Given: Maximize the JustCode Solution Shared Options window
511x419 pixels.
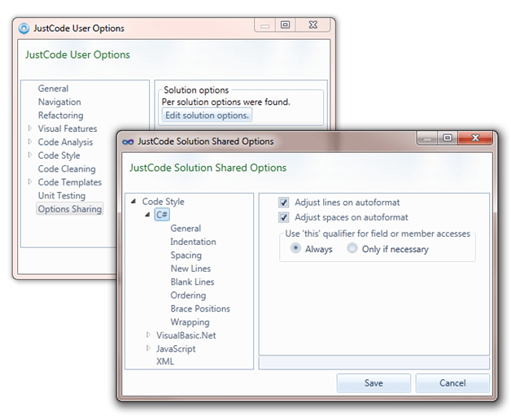Looking at the screenshot, I should (448, 138).
